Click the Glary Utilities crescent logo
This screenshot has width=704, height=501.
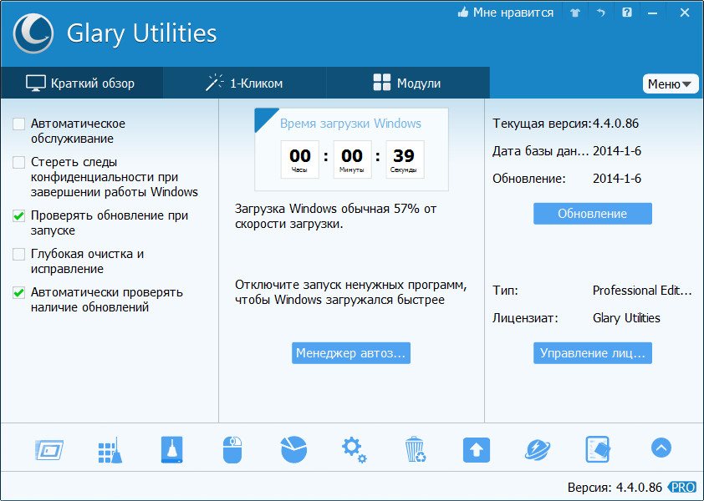pos(33,33)
